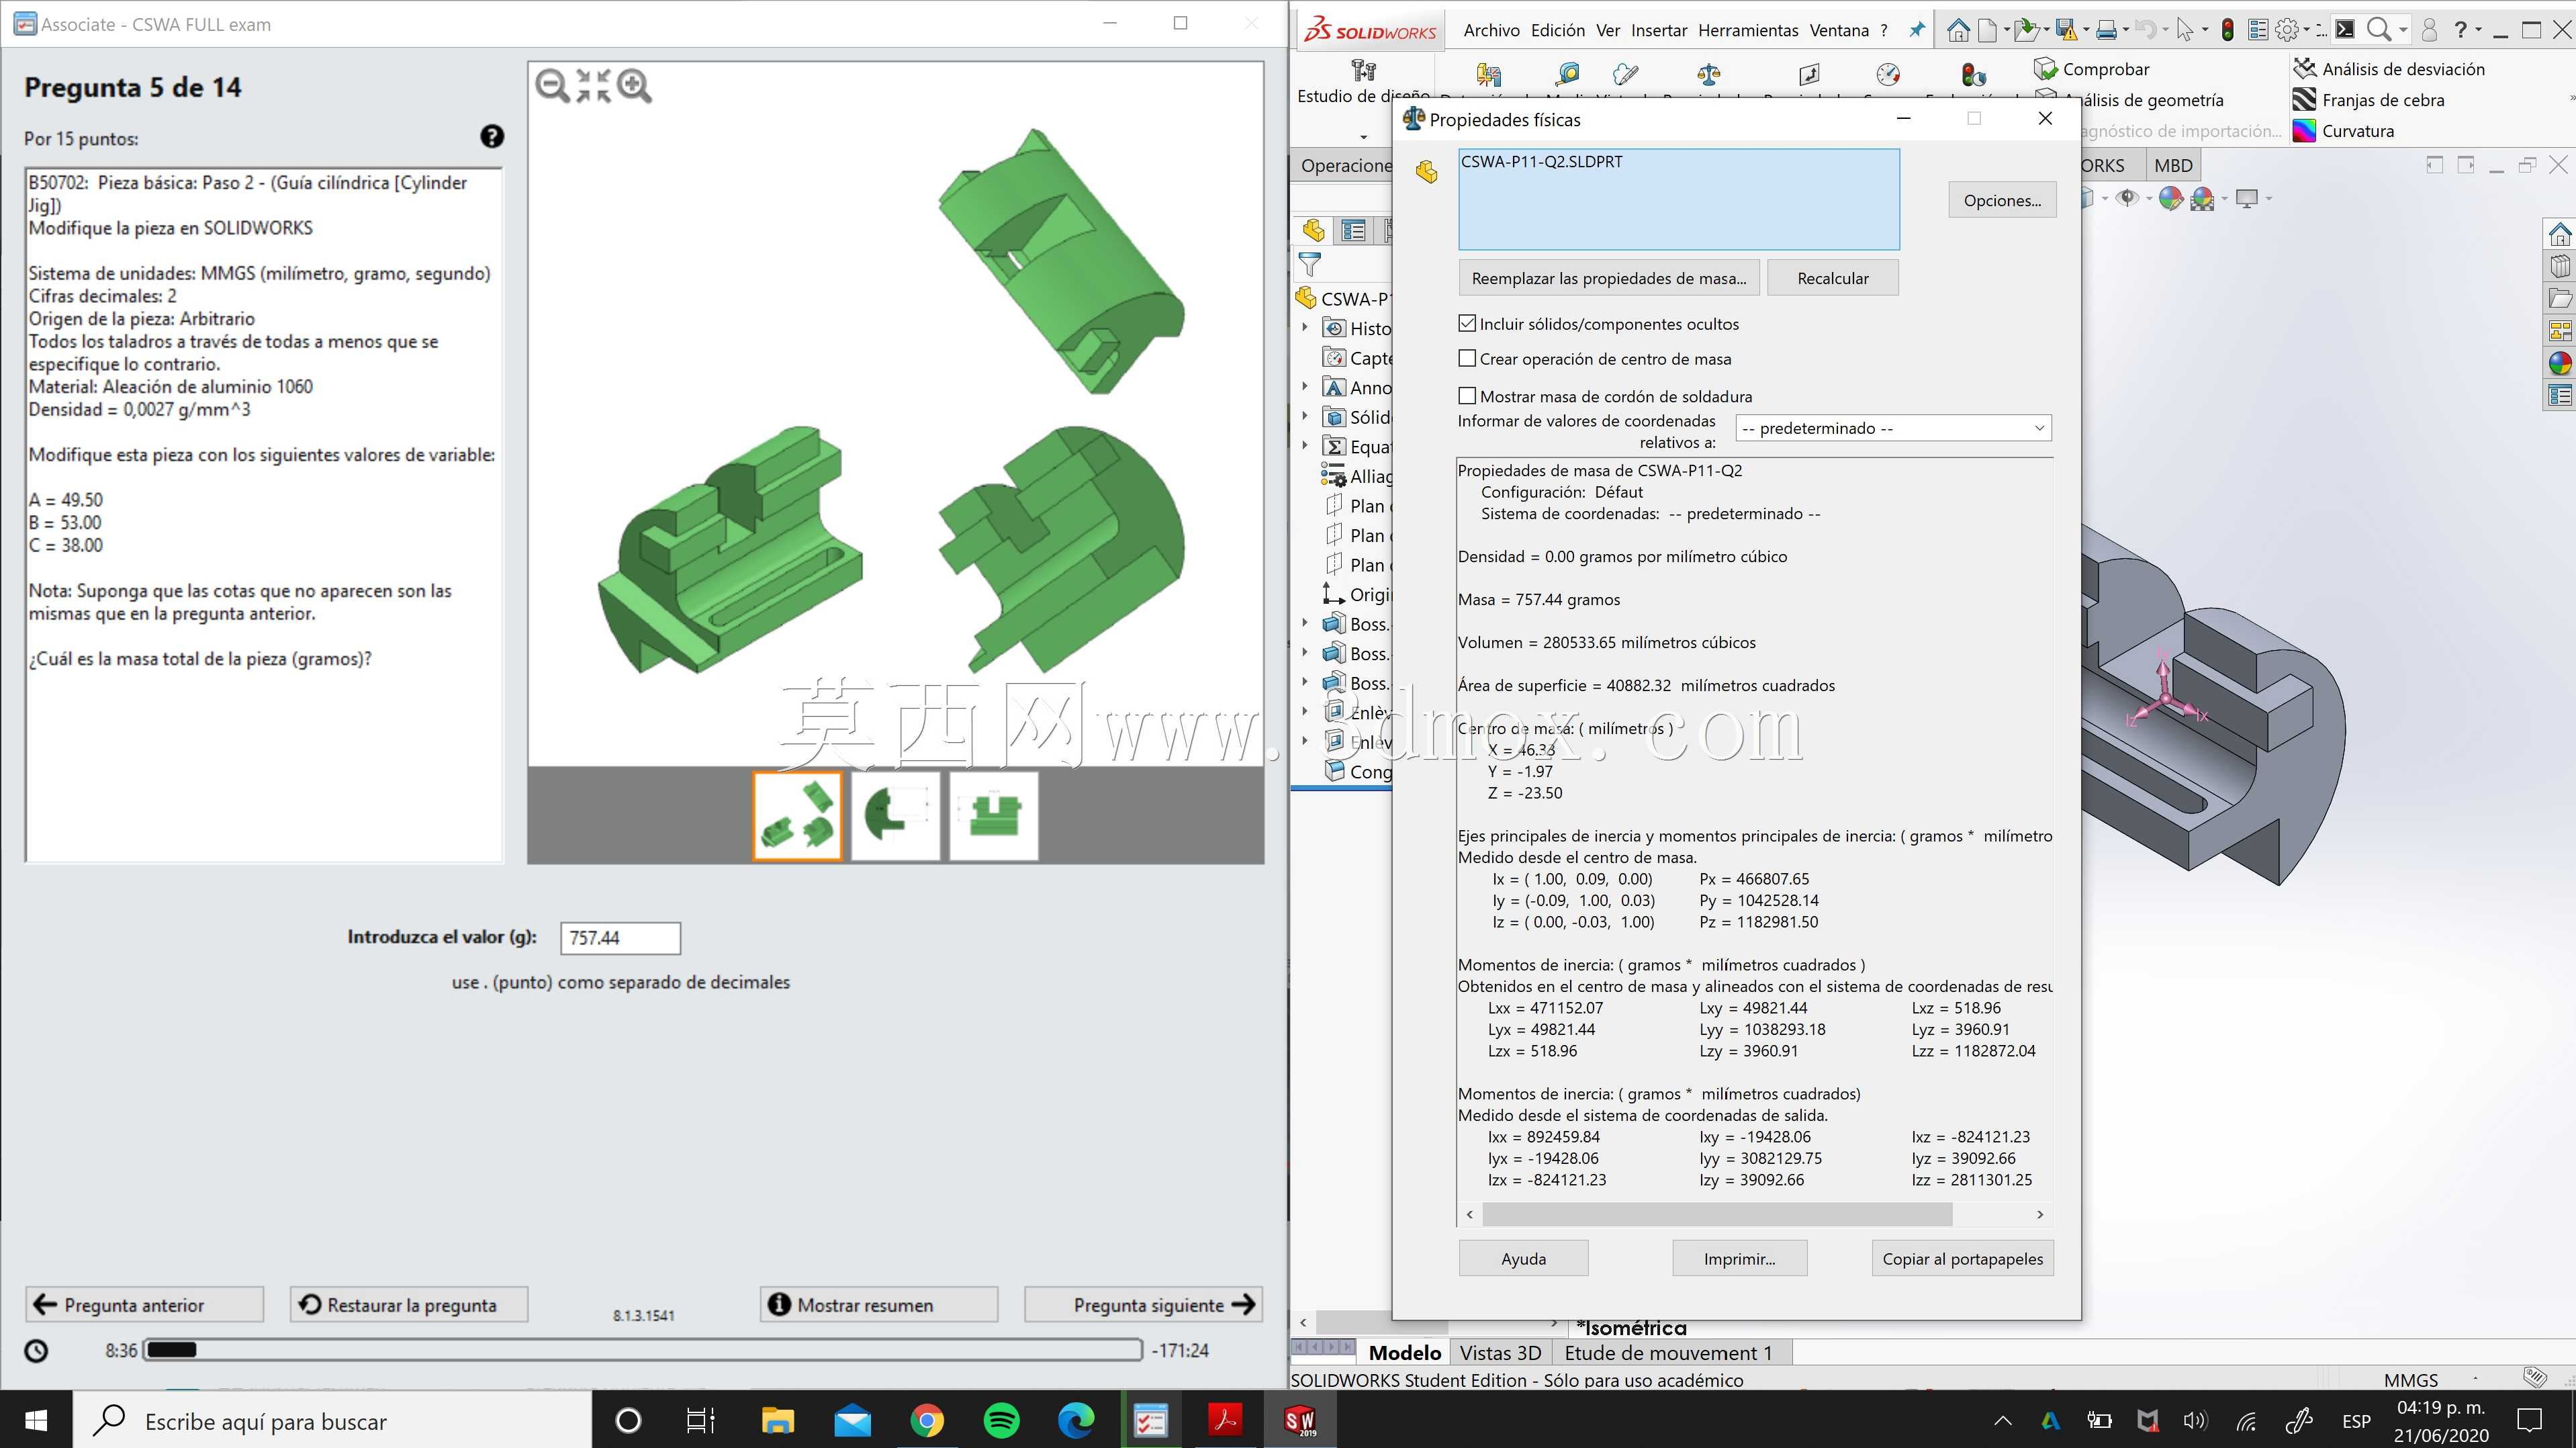Image resolution: width=2576 pixels, height=1448 pixels.
Task: Print the SOLIDWORKS document
Action: (x=2106, y=30)
